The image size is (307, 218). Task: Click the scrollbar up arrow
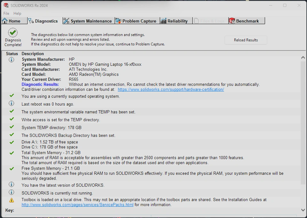coord(303,58)
